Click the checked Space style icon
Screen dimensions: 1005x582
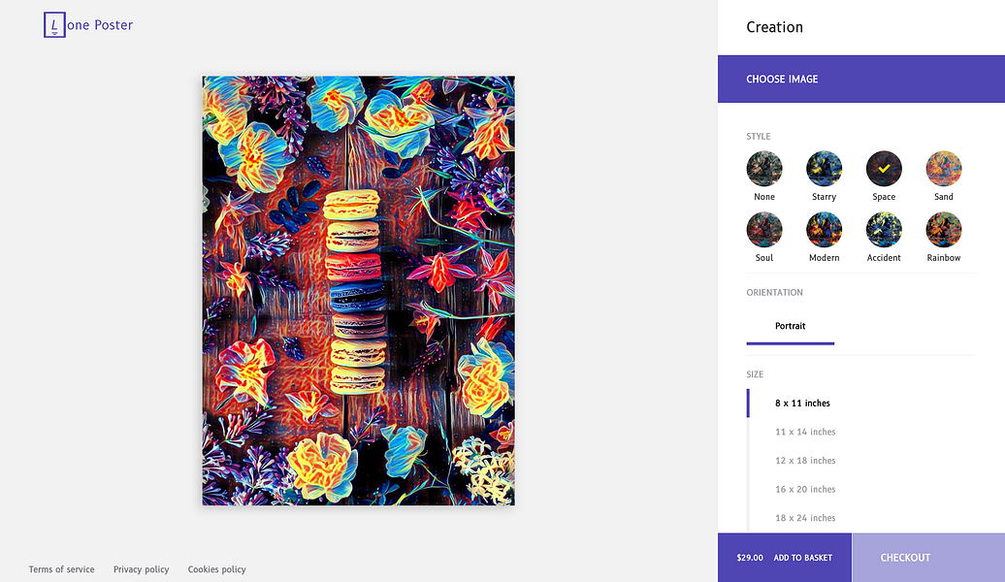[884, 170]
